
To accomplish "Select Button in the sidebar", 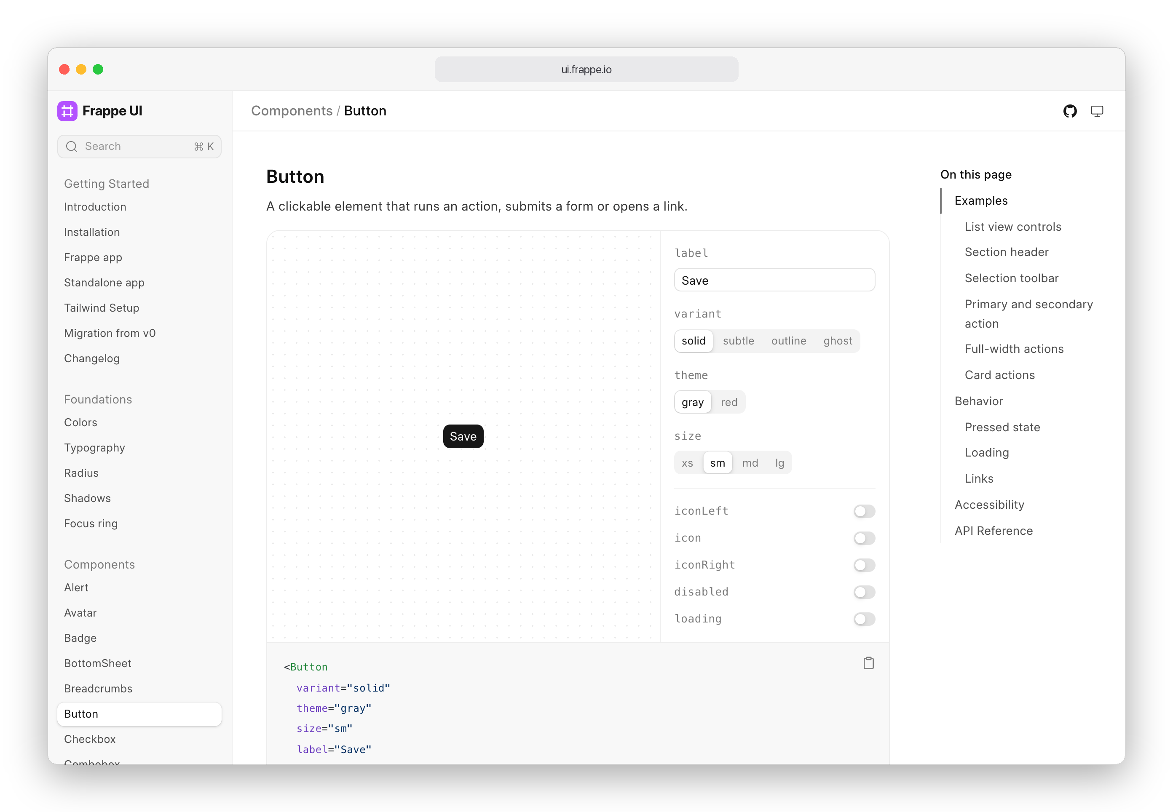I will click(139, 714).
